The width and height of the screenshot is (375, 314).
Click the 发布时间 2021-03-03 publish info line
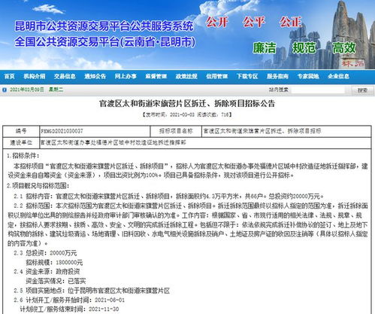(x=187, y=114)
